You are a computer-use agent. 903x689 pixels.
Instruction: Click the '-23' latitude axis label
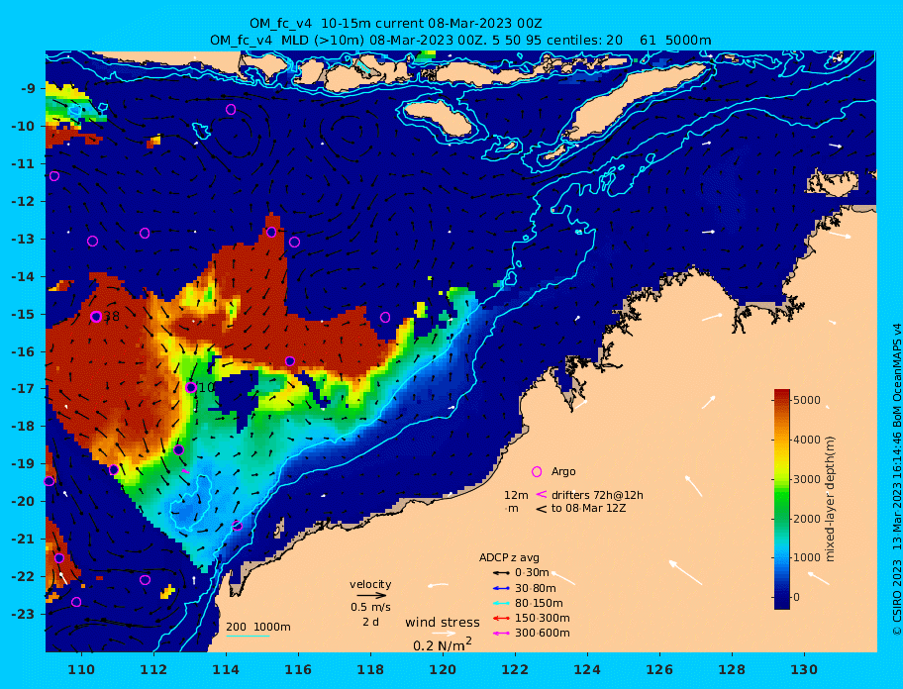pyautogui.click(x=23, y=614)
